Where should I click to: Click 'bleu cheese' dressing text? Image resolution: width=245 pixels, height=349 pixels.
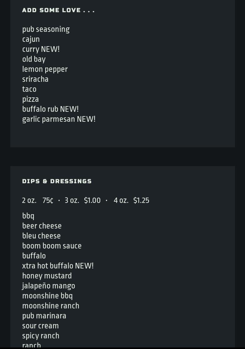42,236
